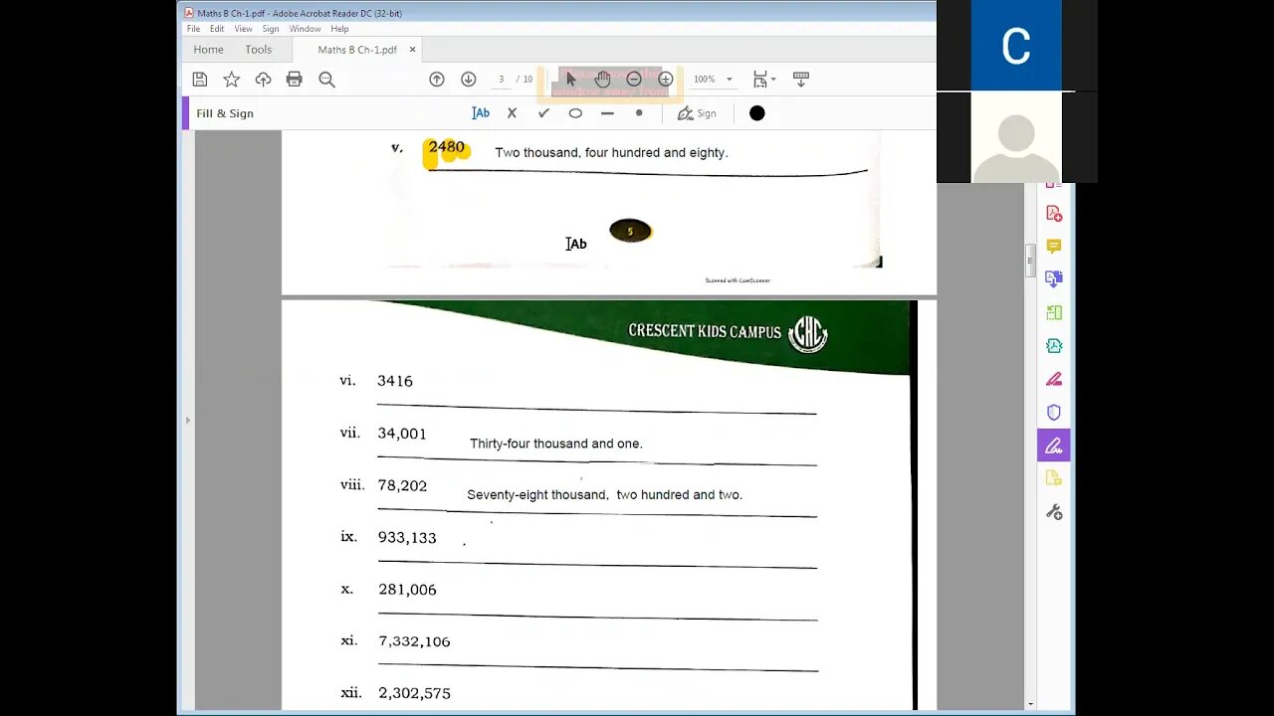Screen dimensions: 1274x716
Task: Open the Edit menu
Action: point(217,29)
